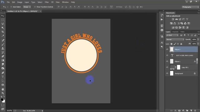
Task: Select the Magic Wand tool
Action: coord(3,28)
